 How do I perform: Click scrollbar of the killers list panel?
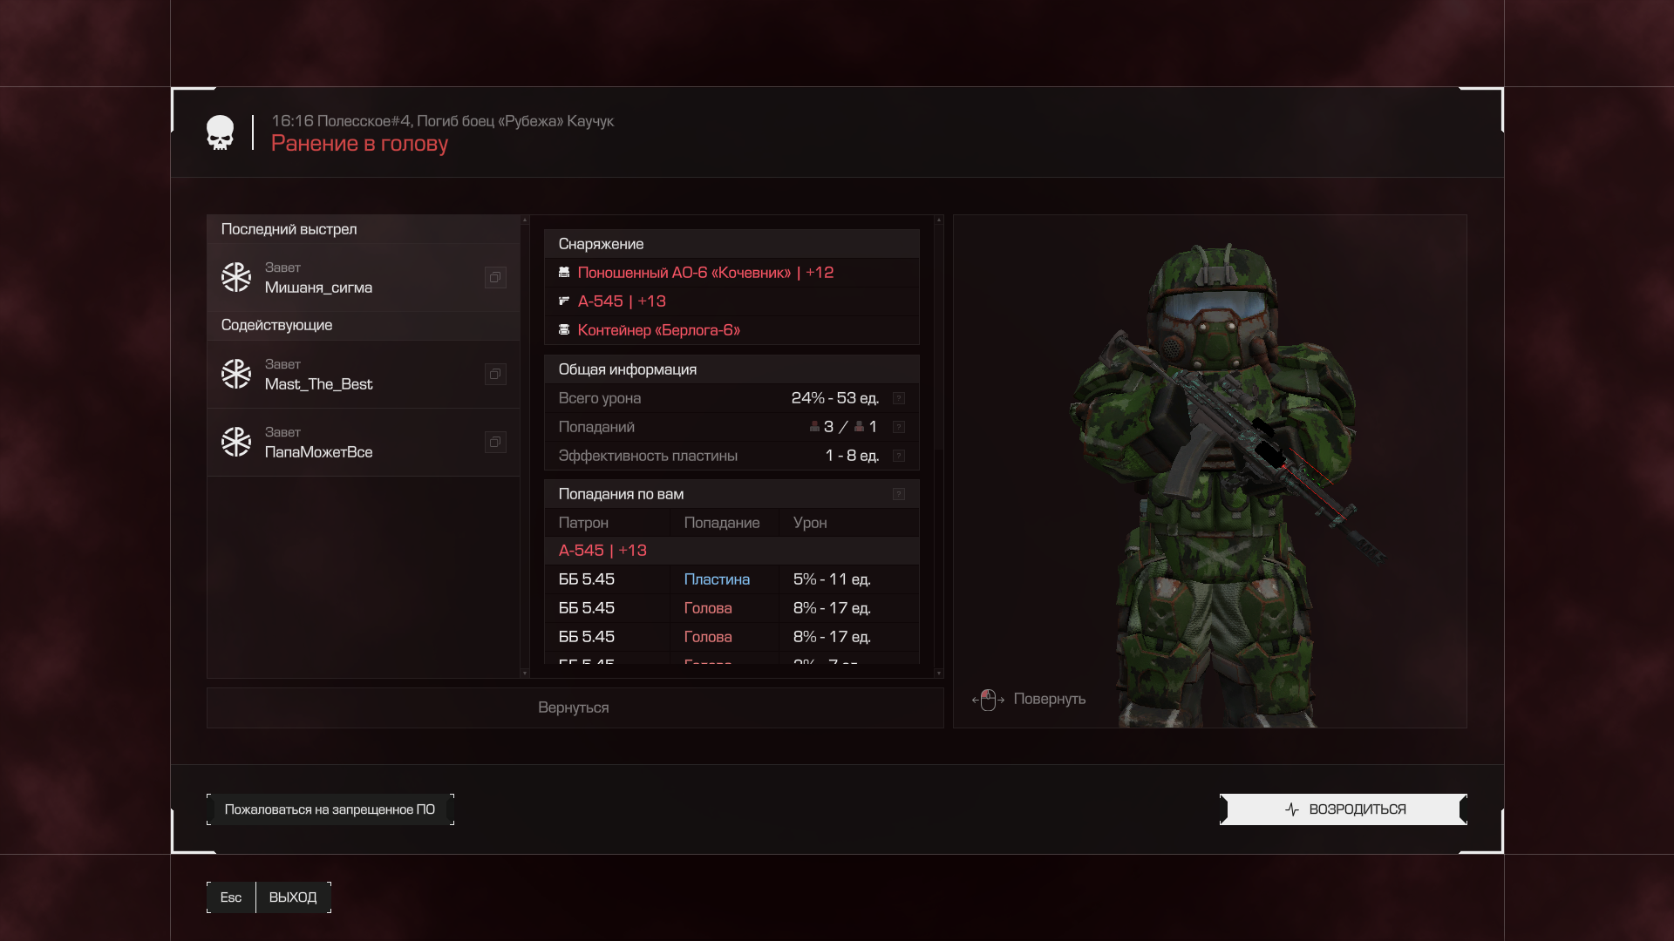[x=525, y=446]
